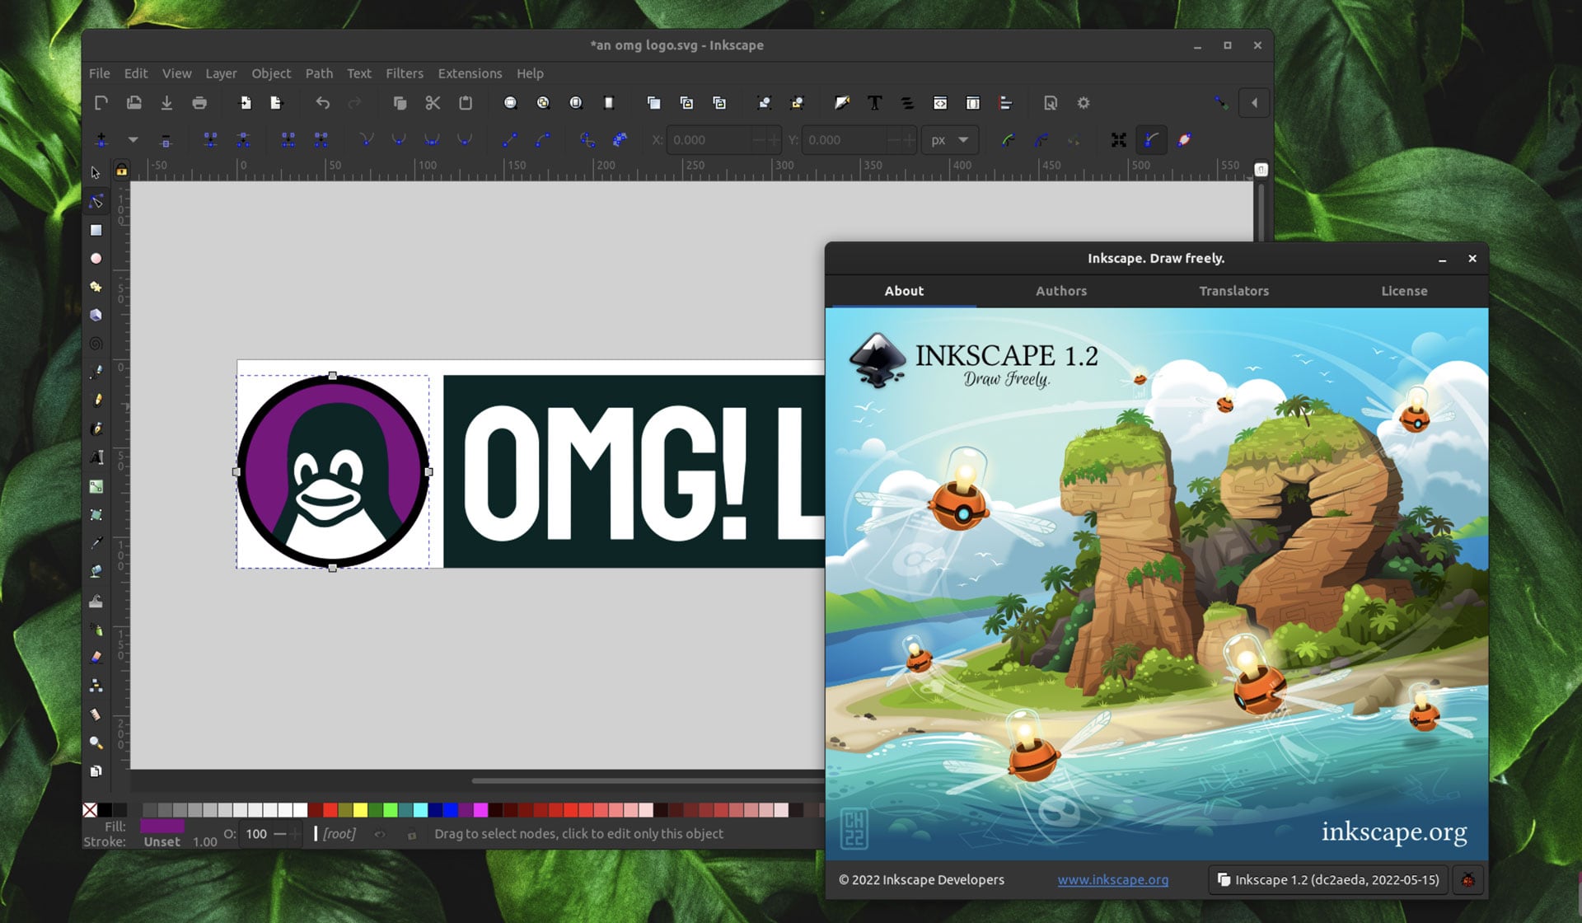Undo the last action via toolbar arrow
The height and width of the screenshot is (923, 1582).
322,103
